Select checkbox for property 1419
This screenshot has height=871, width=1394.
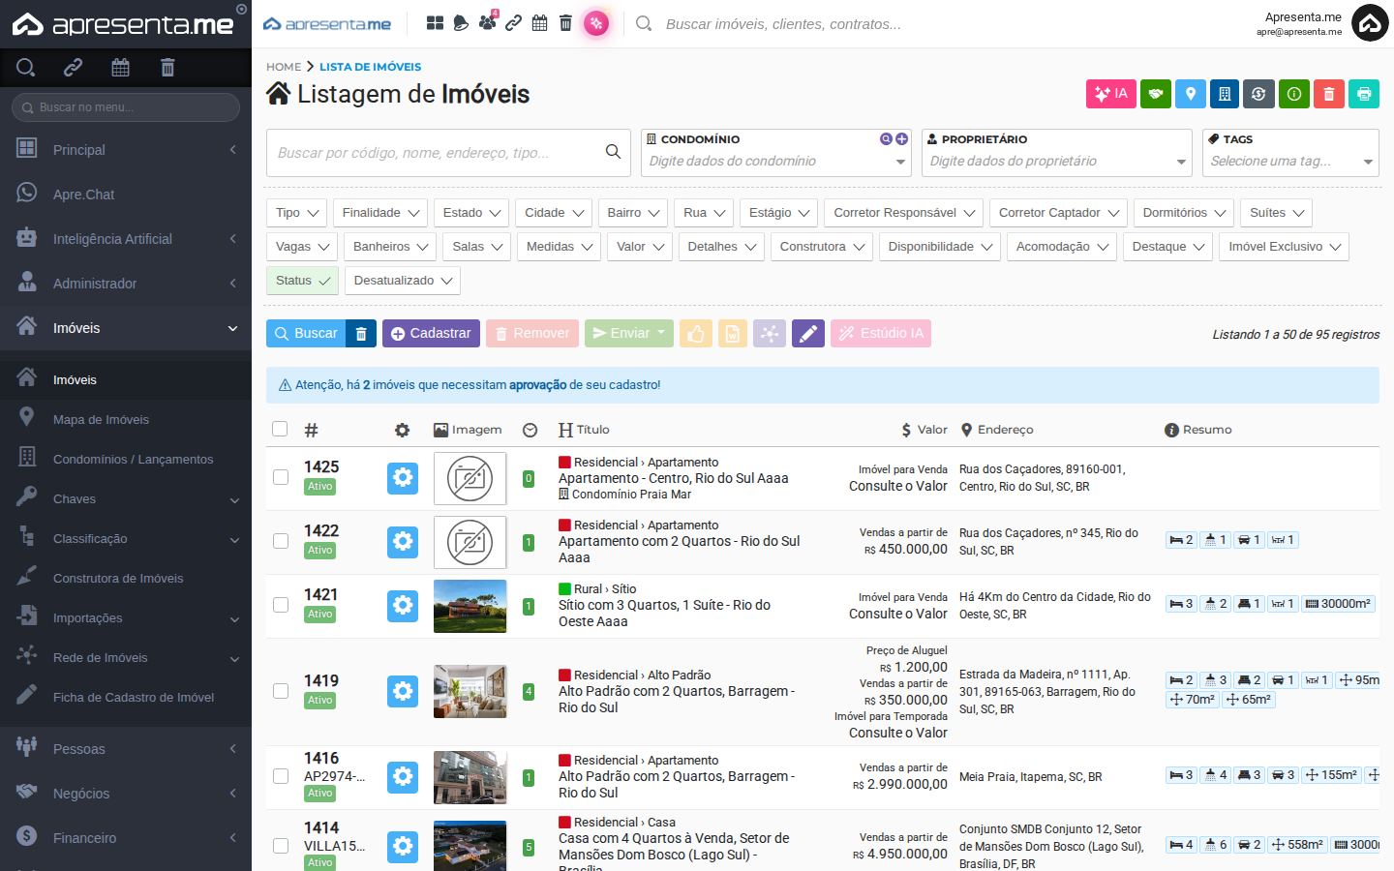281,691
